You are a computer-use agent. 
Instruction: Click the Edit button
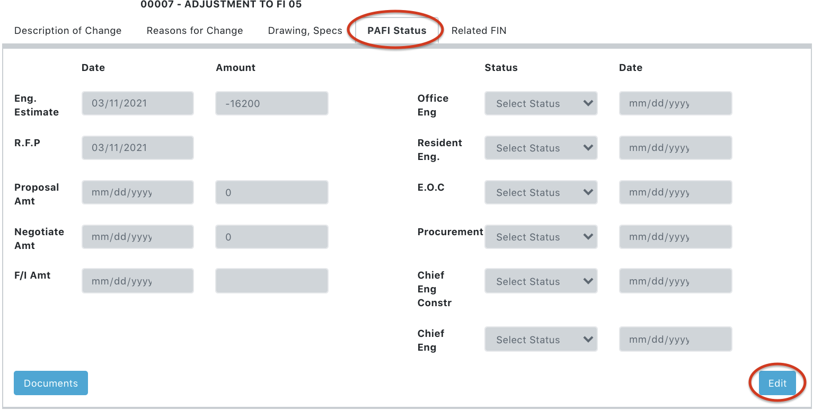click(777, 383)
